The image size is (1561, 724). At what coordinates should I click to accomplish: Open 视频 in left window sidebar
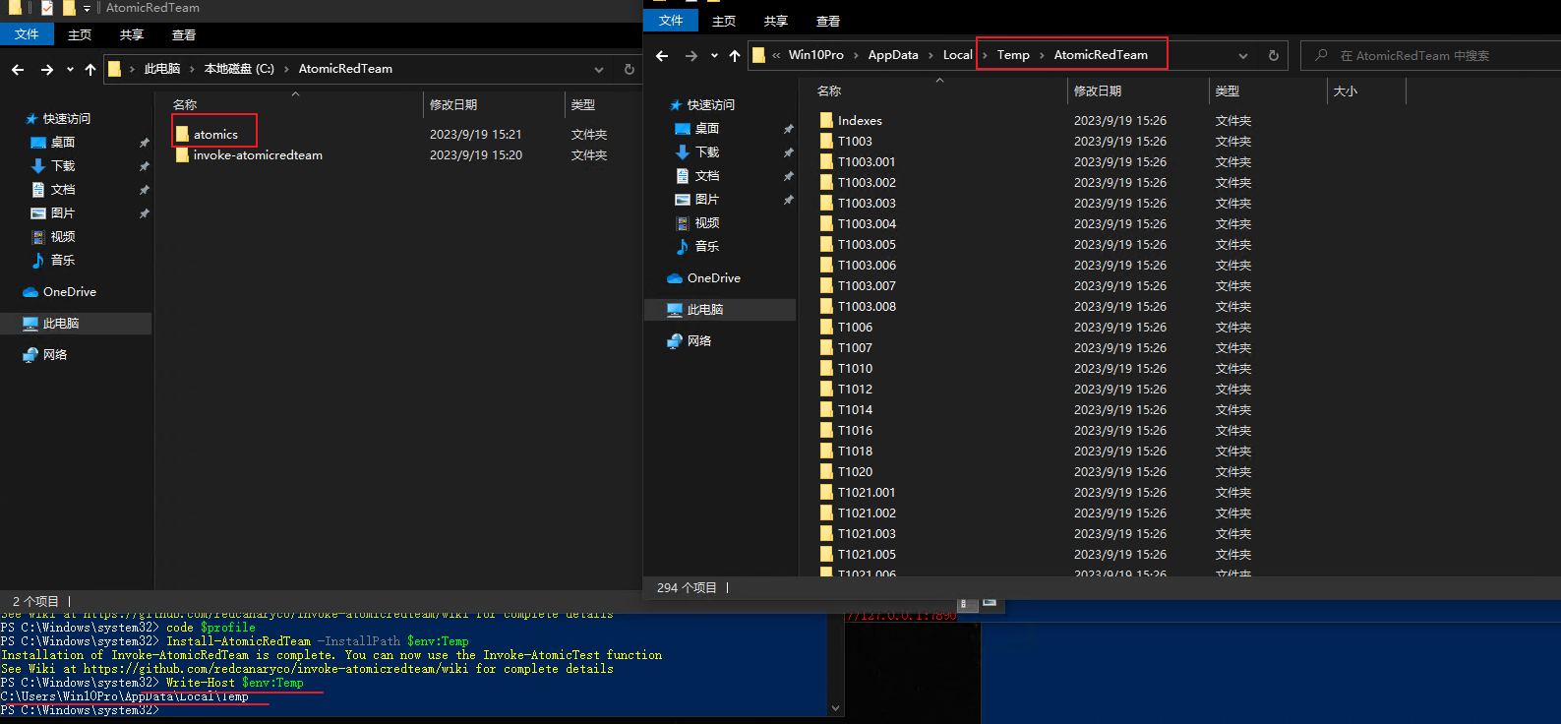pos(63,237)
